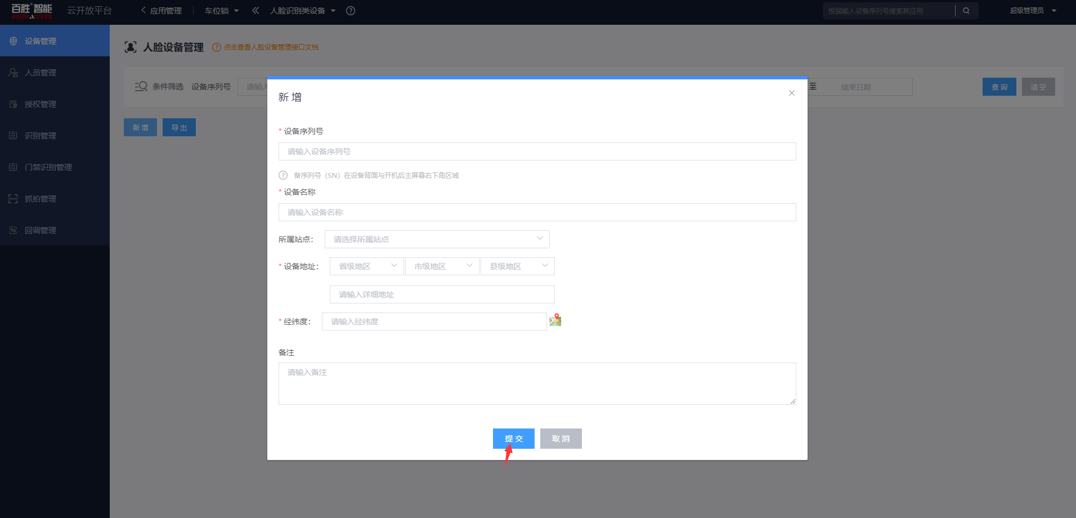Expand the 省级地区 province dropdown
The image size is (1076, 518).
click(x=367, y=266)
